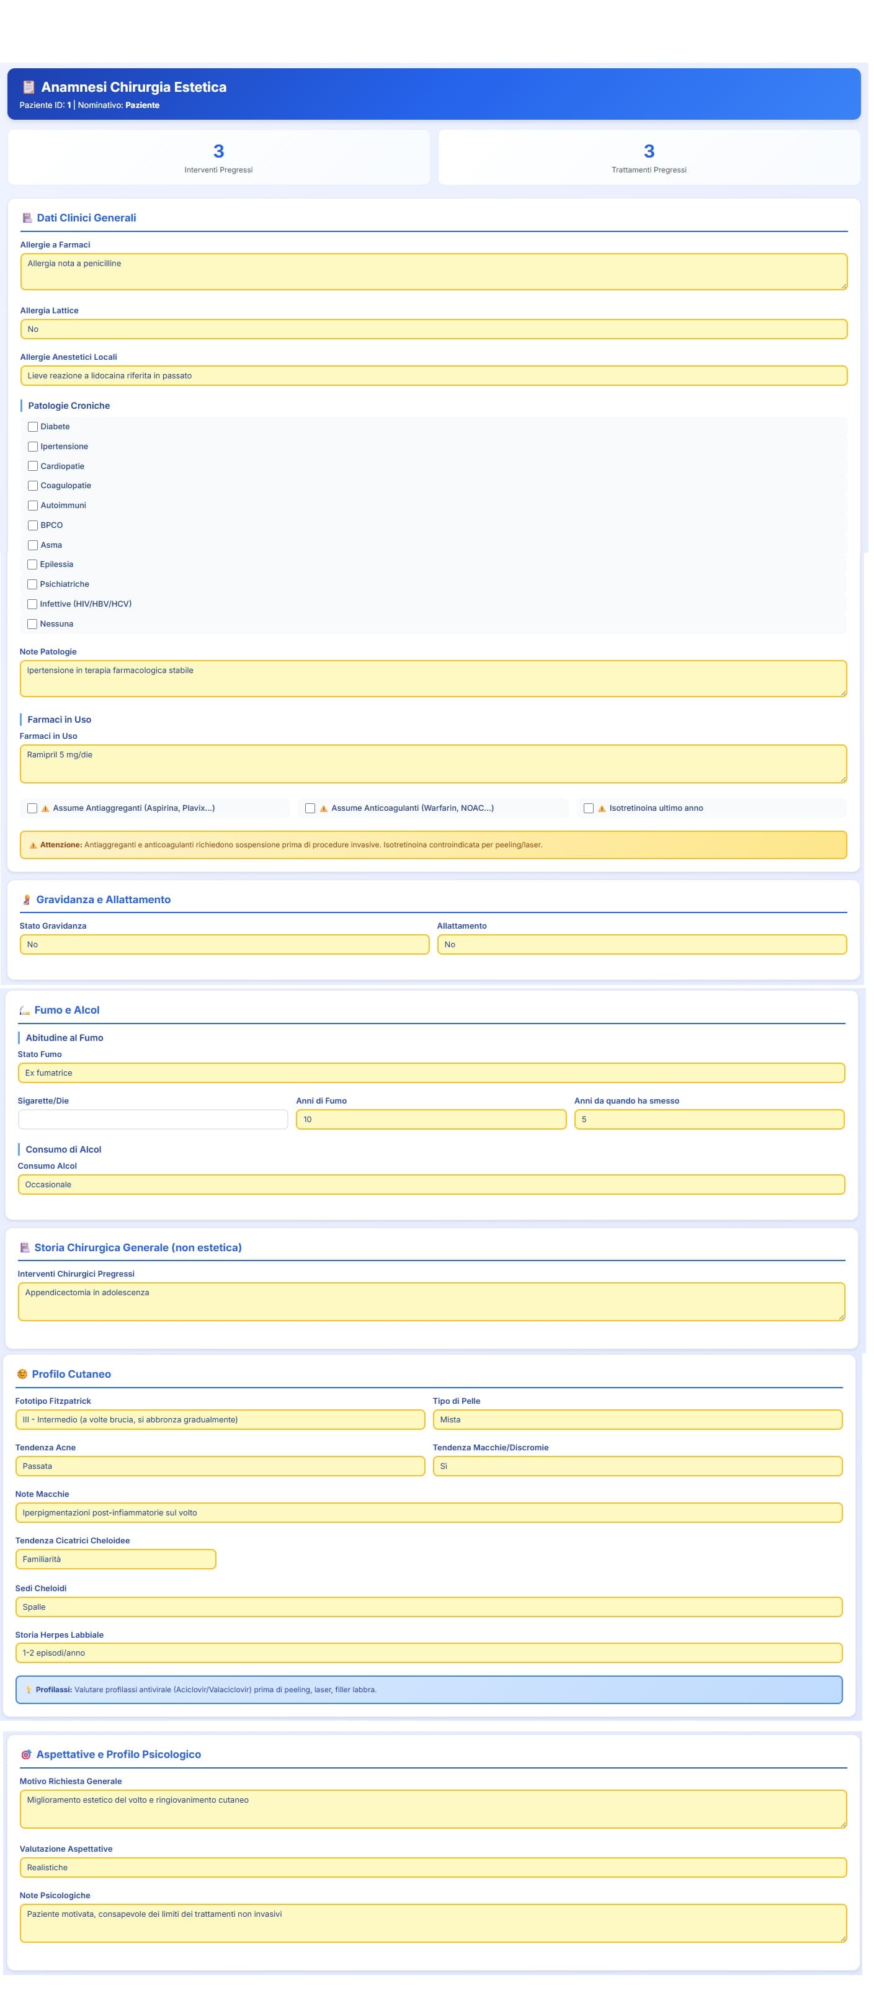This screenshot has width=874, height=1990.
Task: Expand the Valutazione Aspettative dropdown
Action: [x=433, y=1867]
